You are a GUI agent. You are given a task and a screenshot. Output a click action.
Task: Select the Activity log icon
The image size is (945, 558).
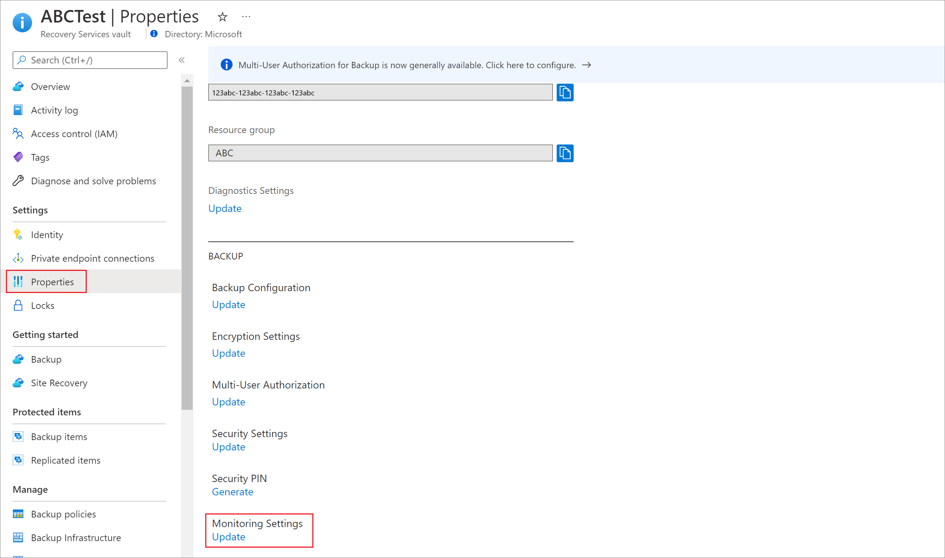(x=18, y=109)
